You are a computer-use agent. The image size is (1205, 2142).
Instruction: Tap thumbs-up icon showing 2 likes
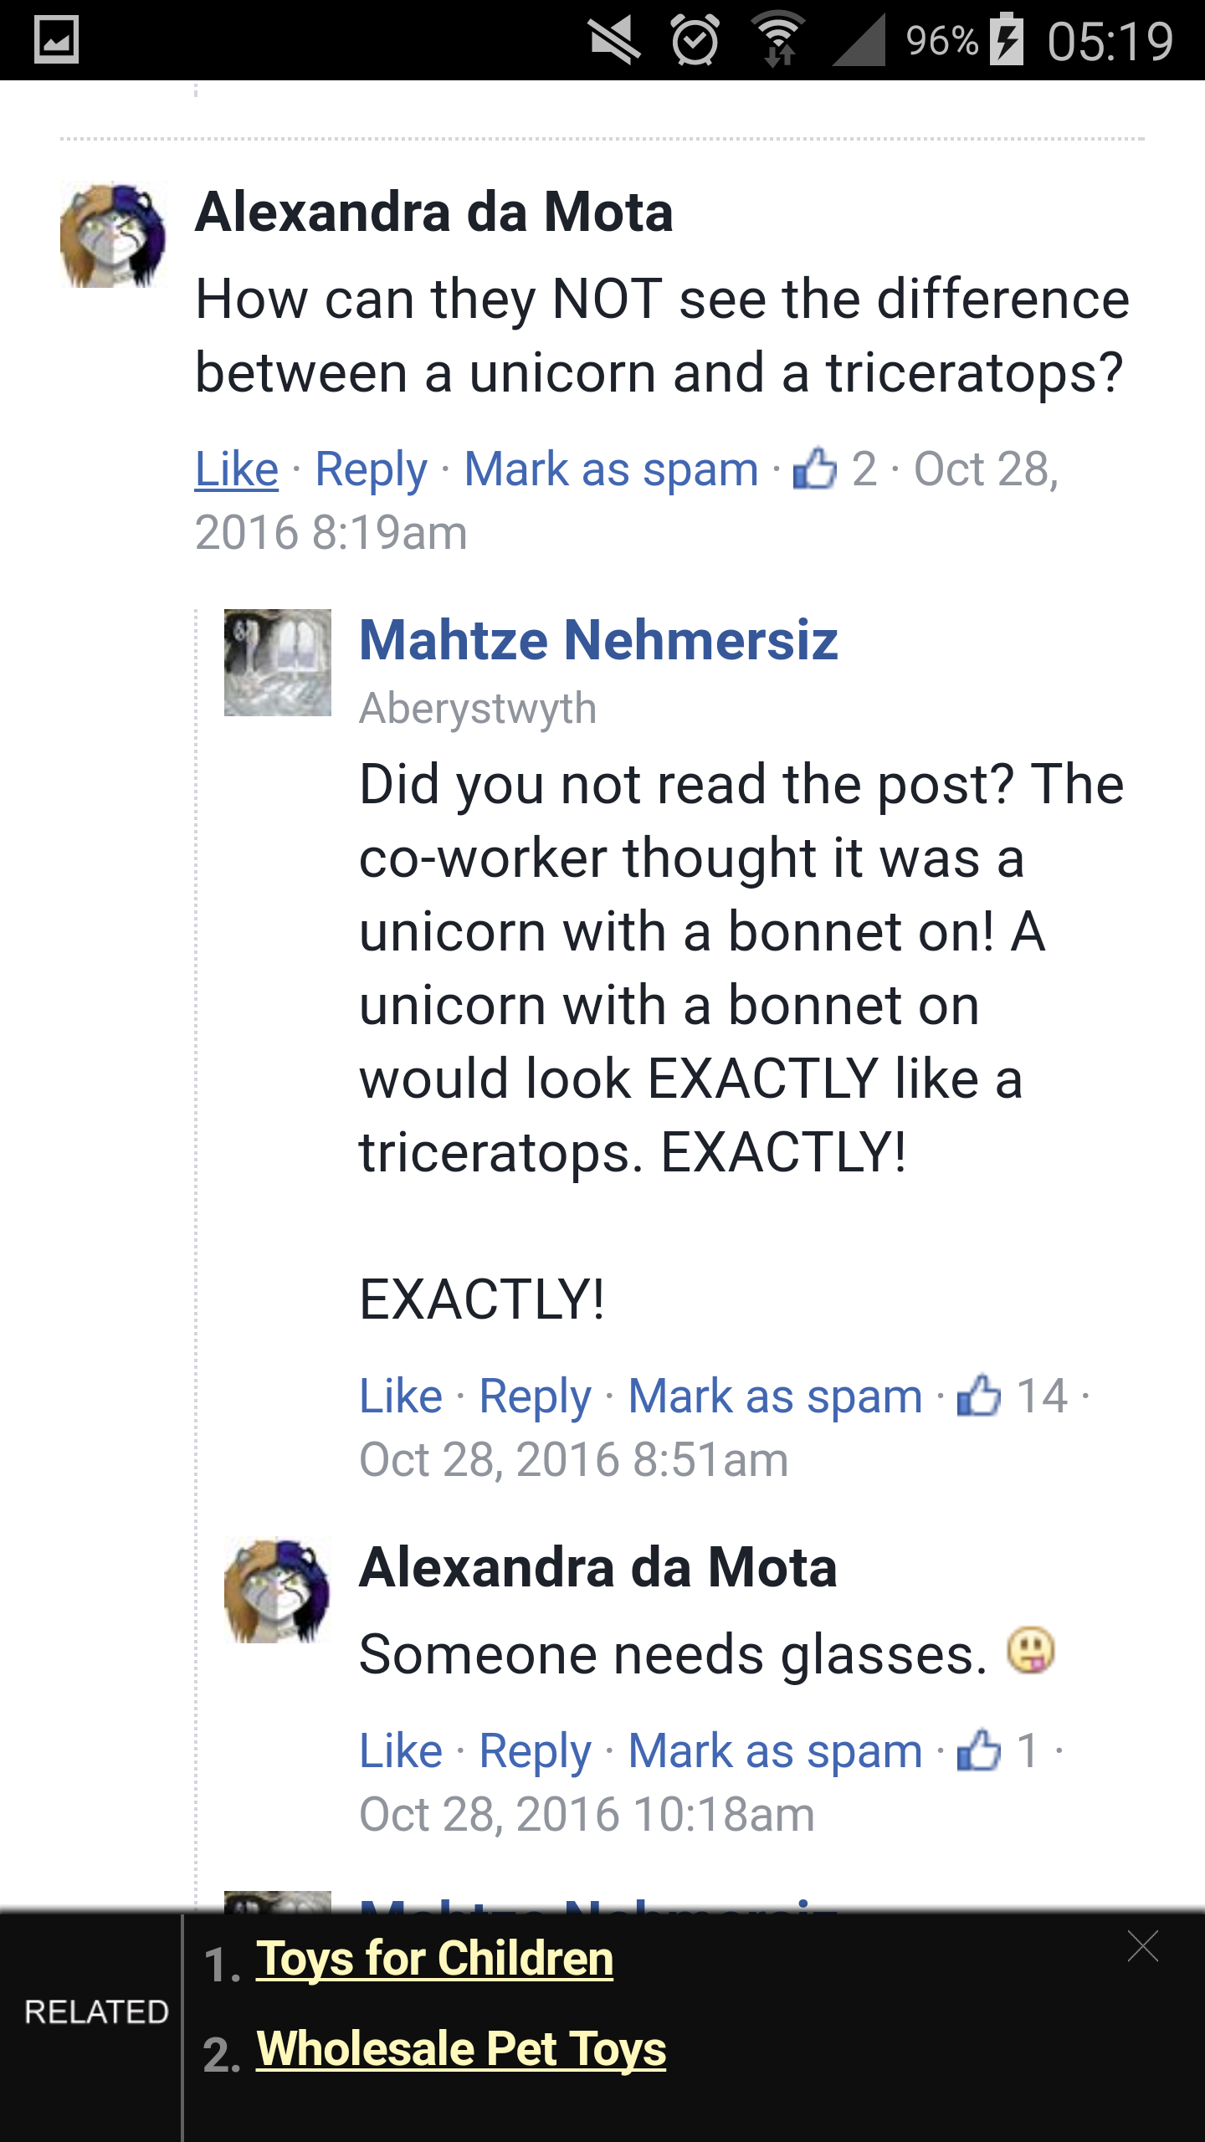click(815, 468)
